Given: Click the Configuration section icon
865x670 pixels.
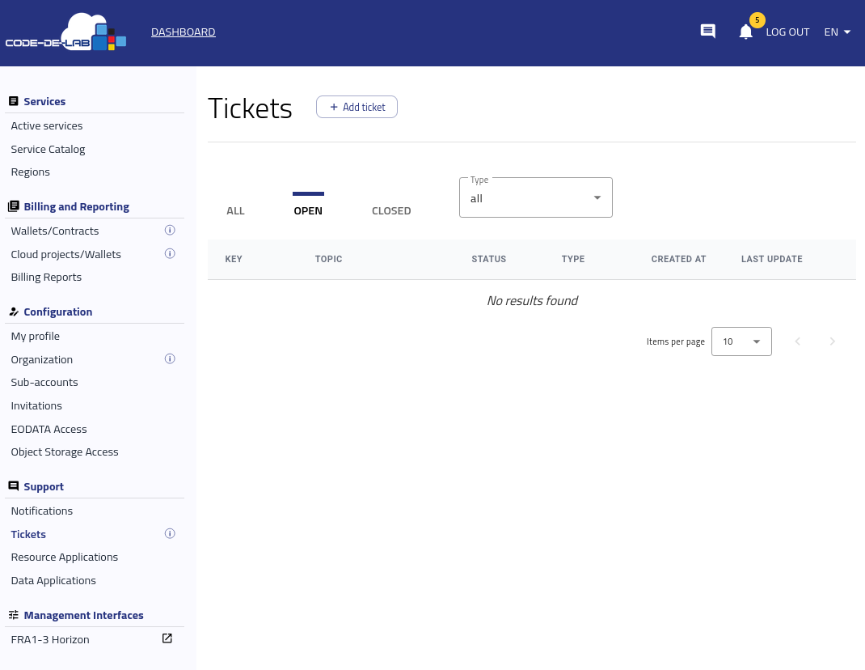Looking at the screenshot, I should [x=14, y=312].
